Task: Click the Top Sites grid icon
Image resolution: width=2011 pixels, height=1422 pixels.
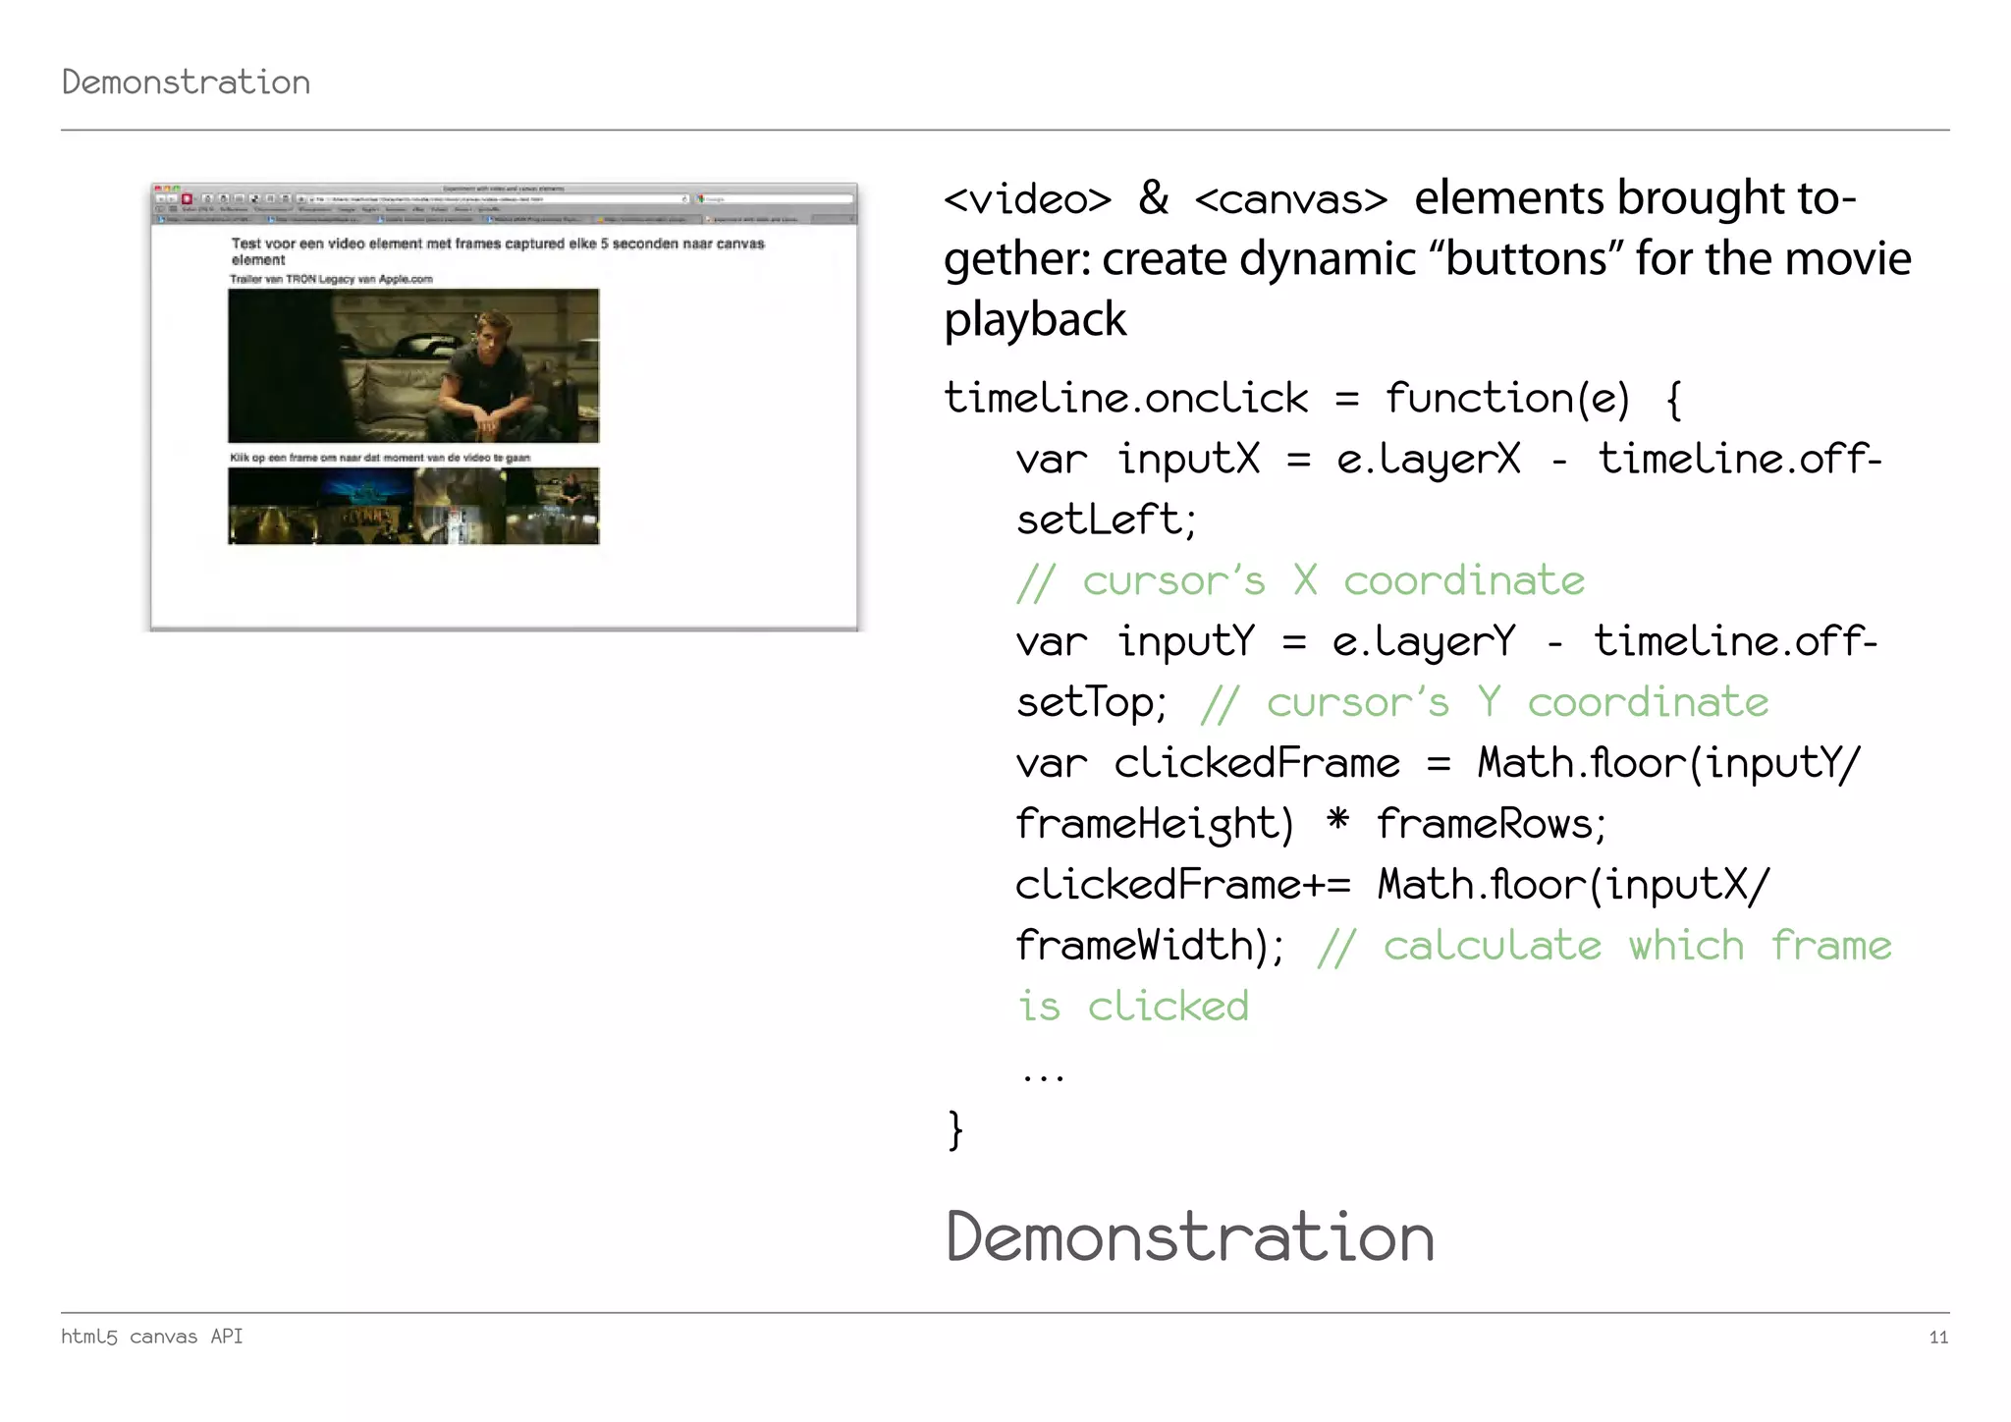Action: 173,209
